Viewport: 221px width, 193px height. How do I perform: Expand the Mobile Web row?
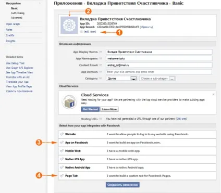point(137,151)
